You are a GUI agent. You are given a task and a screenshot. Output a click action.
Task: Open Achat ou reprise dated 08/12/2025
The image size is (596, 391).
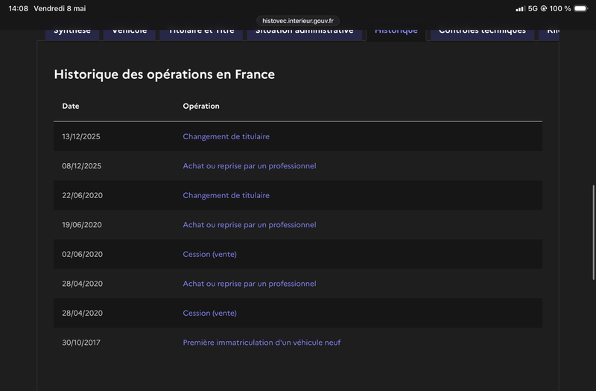(x=250, y=166)
